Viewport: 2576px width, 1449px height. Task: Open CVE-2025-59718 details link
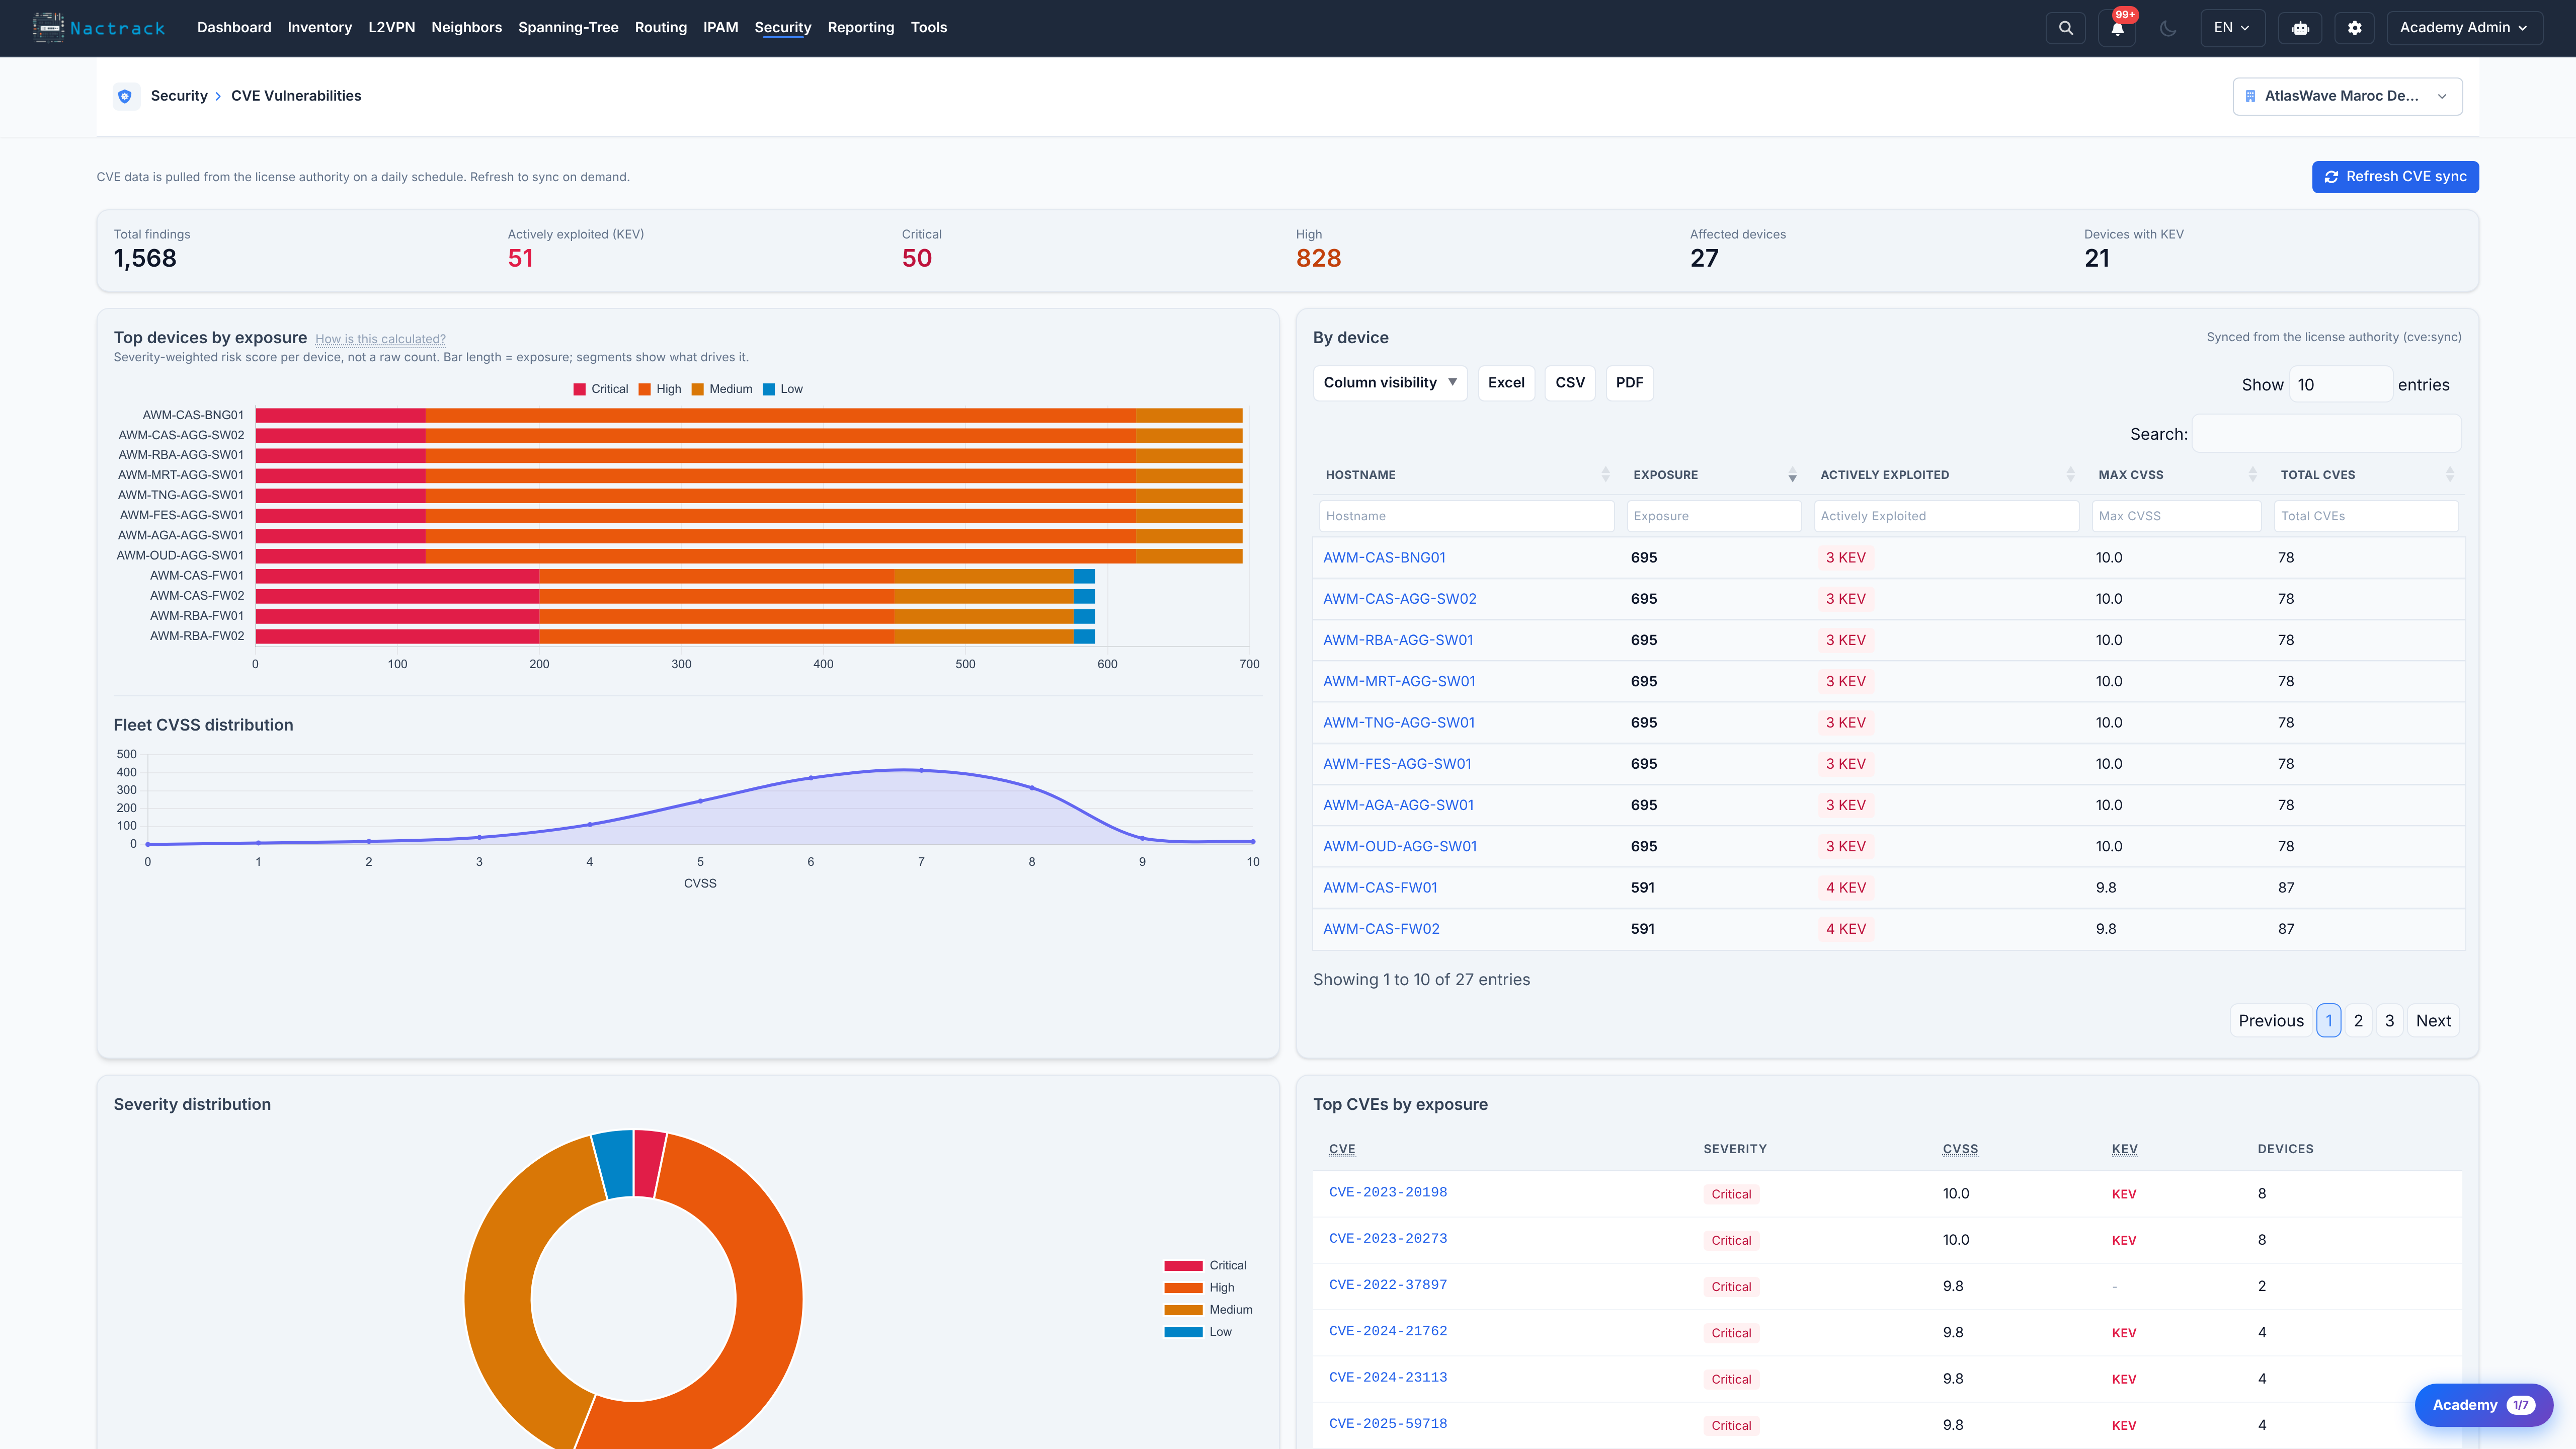(x=1388, y=1424)
